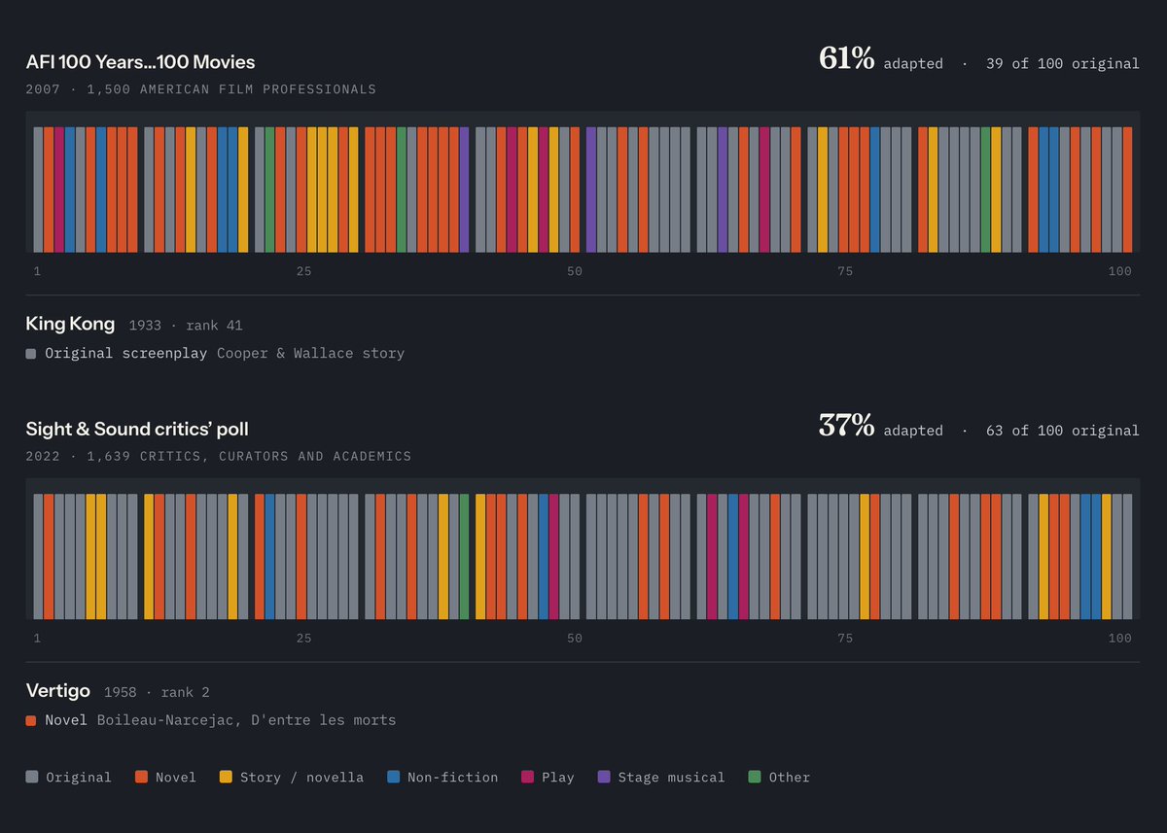Click the '37%' adapted figure
1167x833 pixels.
847,426
